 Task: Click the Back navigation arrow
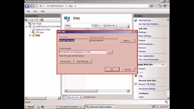(27, 6)
